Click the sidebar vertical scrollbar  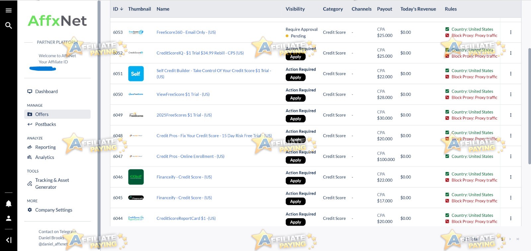pos(99,125)
